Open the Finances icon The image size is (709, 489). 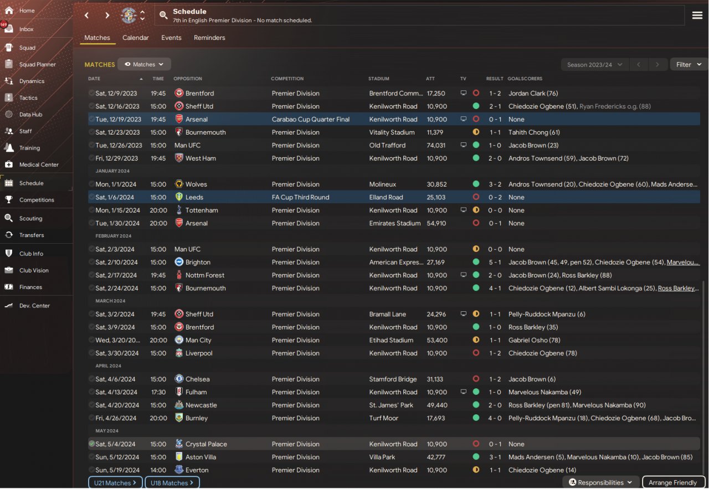coord(9,287)
